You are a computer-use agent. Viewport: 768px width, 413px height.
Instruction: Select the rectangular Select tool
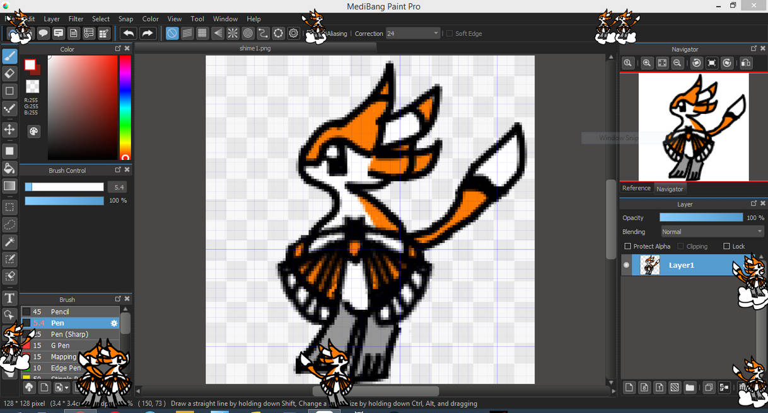[9, 206]
